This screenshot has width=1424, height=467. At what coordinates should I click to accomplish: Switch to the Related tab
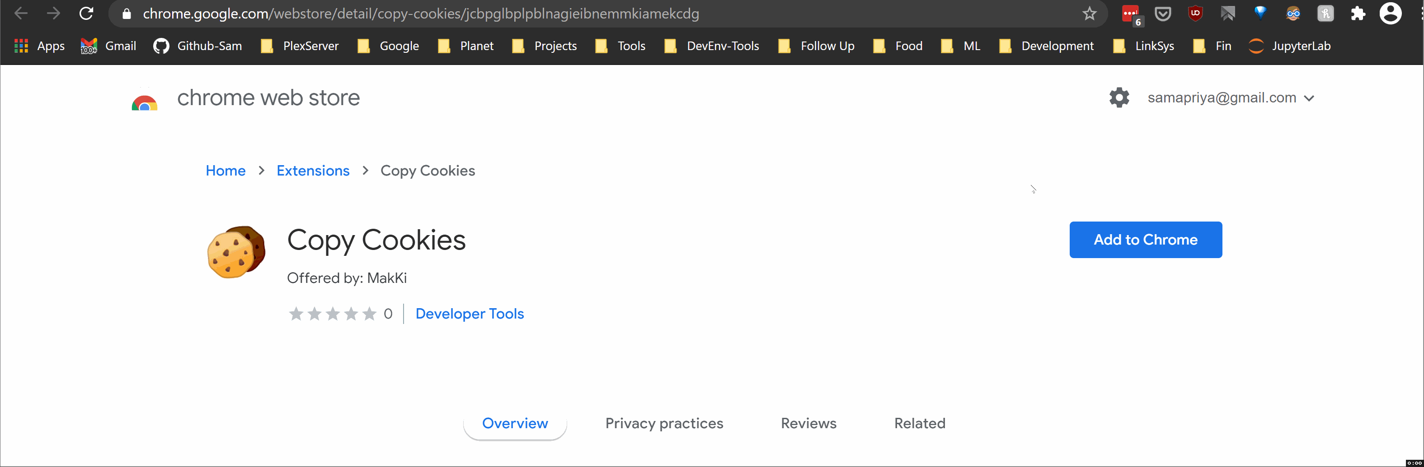pyautogui.click(x=920, y=423)
